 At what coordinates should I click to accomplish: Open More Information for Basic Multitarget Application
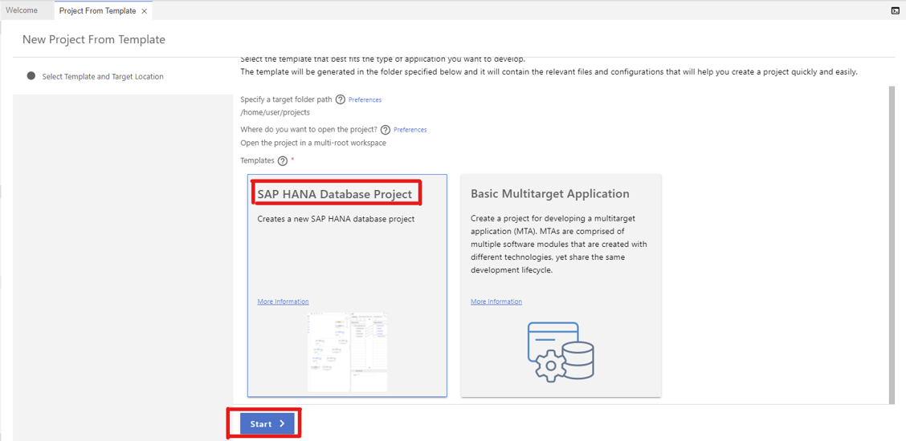point(496,301)
